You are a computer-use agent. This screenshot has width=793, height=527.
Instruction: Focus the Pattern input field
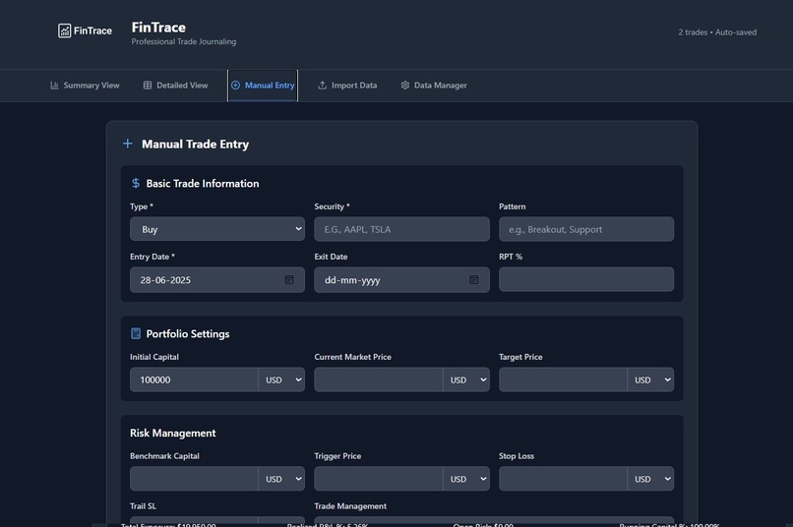coord(586,229)
